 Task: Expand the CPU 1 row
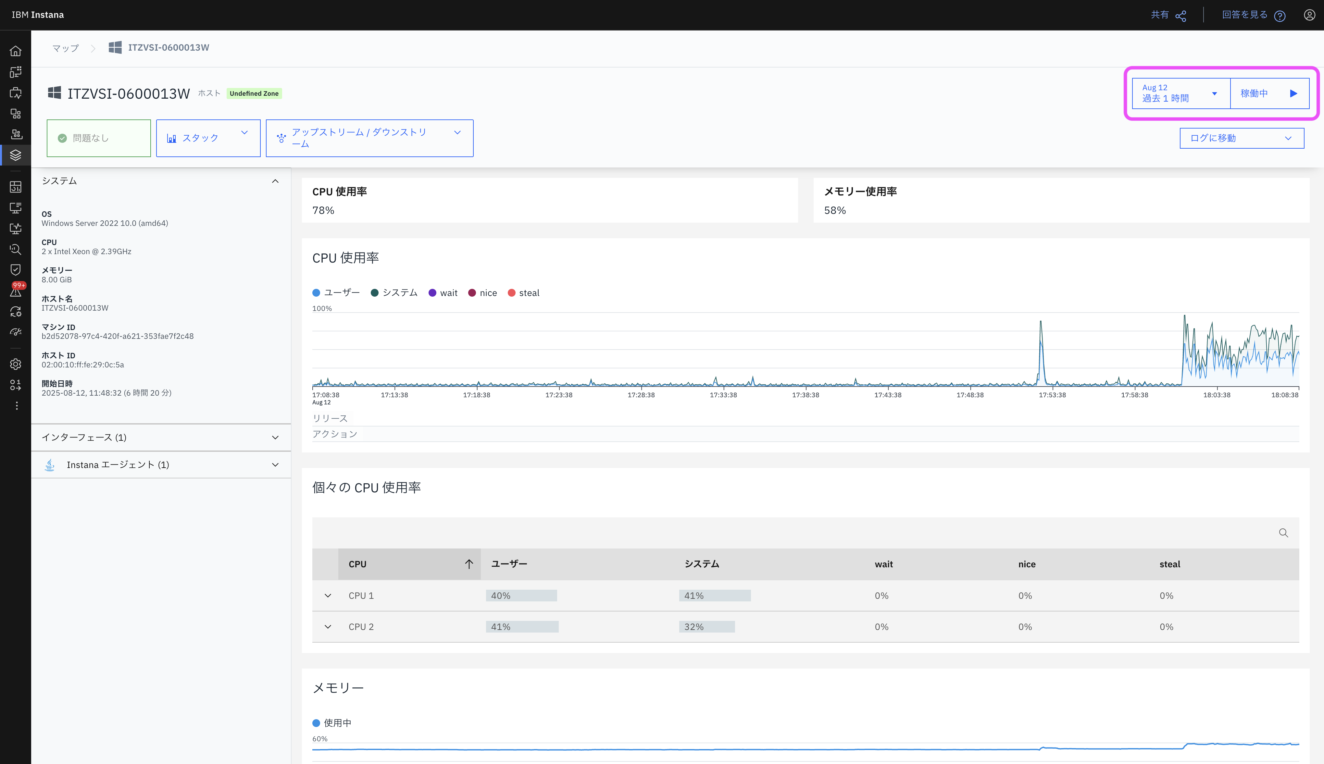(x=328, y=596)
